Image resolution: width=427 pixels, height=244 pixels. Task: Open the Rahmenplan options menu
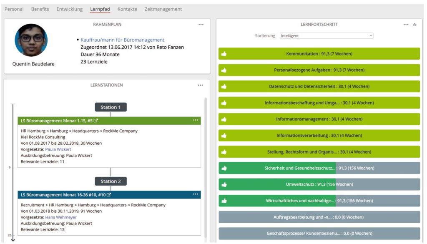201,24
